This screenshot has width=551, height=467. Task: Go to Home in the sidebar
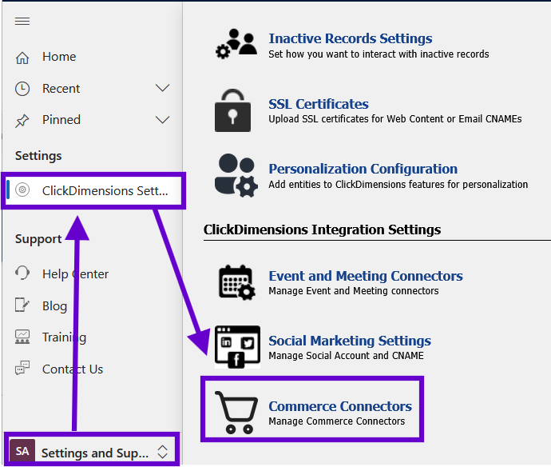59,57
